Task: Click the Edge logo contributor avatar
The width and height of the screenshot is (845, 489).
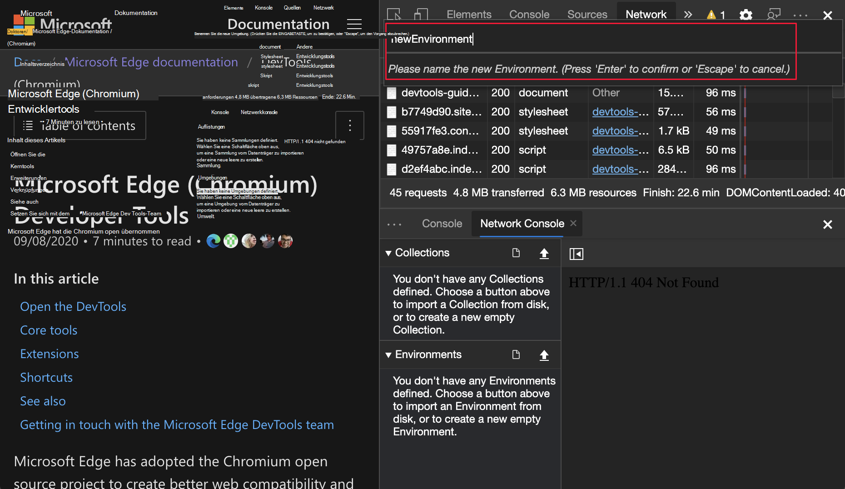Action: [x=214, y=241]
